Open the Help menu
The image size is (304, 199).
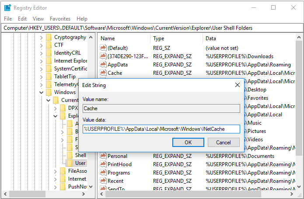click(82, 19)
